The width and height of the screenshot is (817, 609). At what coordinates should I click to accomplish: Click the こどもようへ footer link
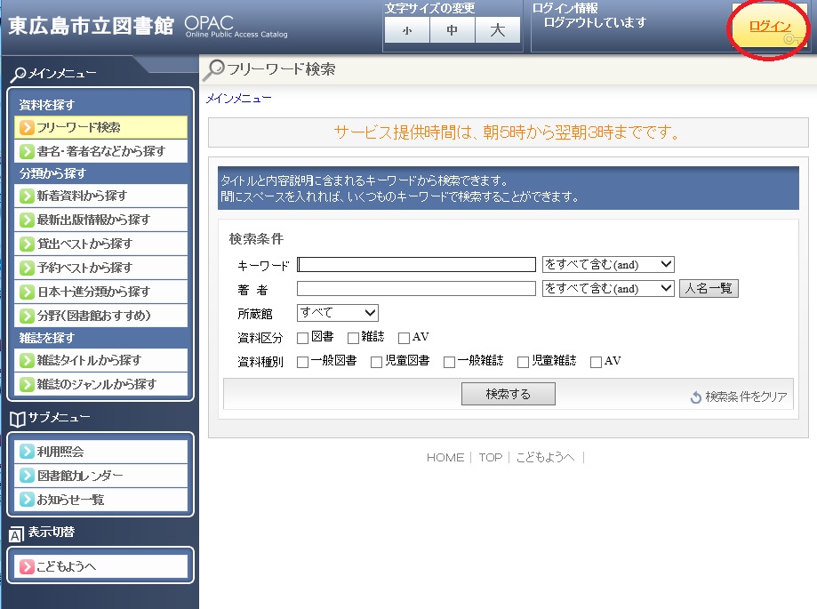pos(545,457)
